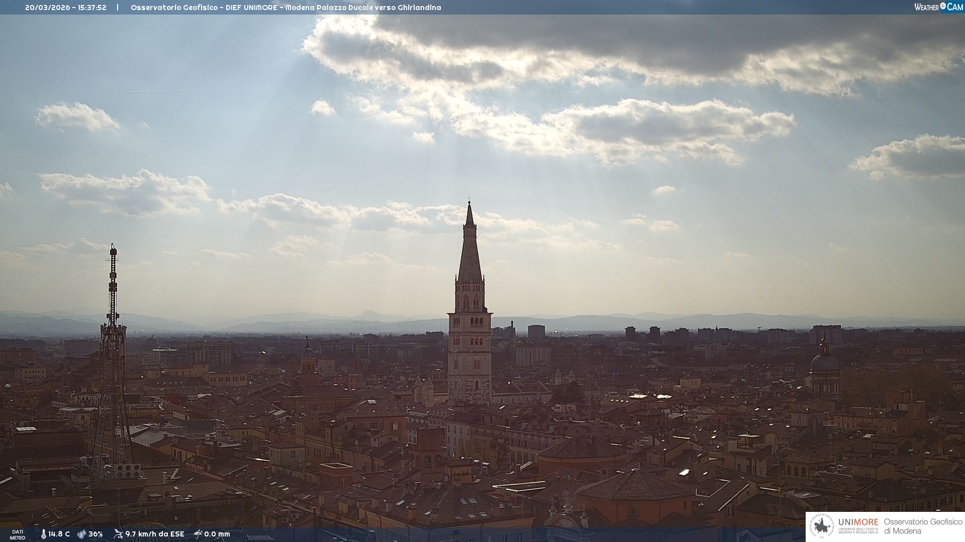
Task: Click the DATI METEO label
Action: [18, 534]
